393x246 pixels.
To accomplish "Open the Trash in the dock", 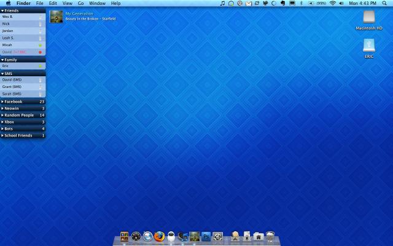I will click(270, 236).
